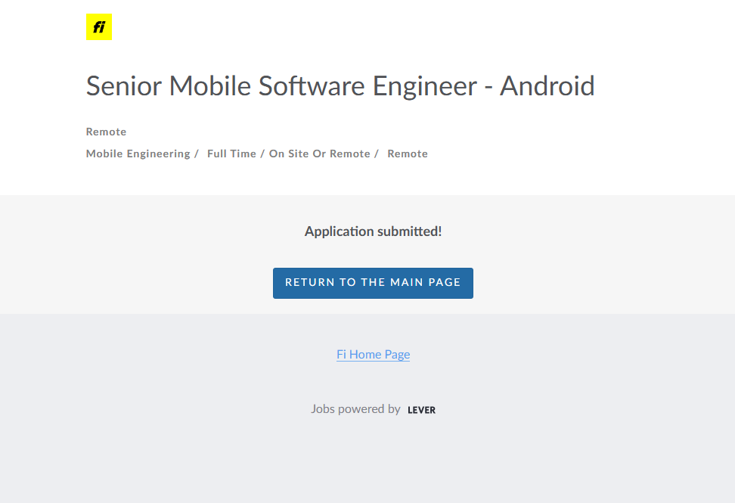Viewport: 735px width, 503px height.
Task: Click the "Jobs powered by" text
Action: [x=355, y=409]
